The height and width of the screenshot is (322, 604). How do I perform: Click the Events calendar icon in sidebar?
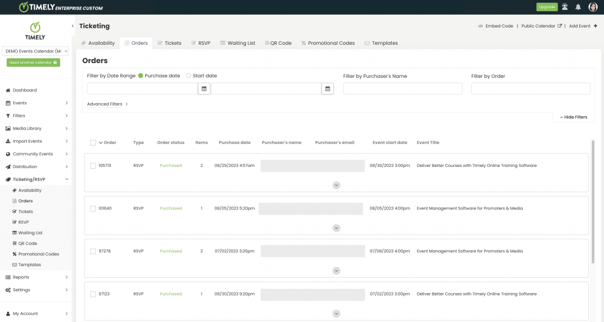click(x=8, y=103)
